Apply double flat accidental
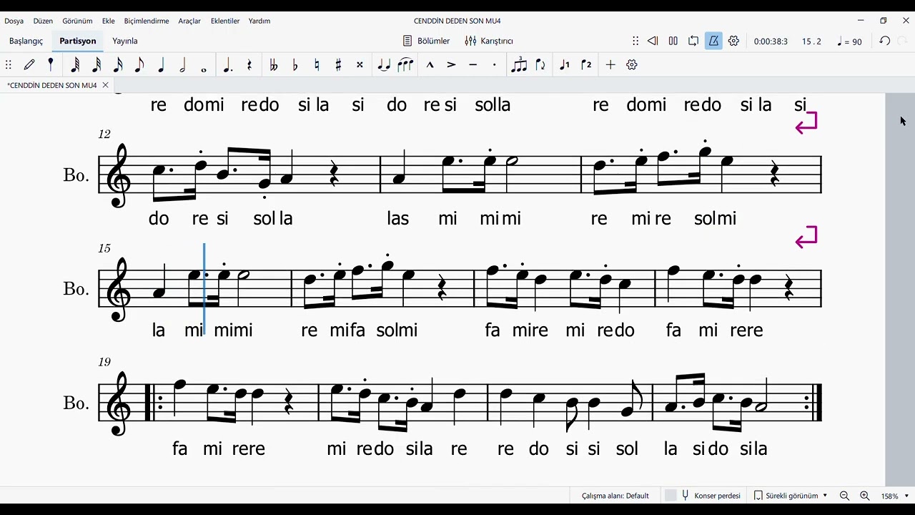The image size is (915, 515). (x=273, y=64)
